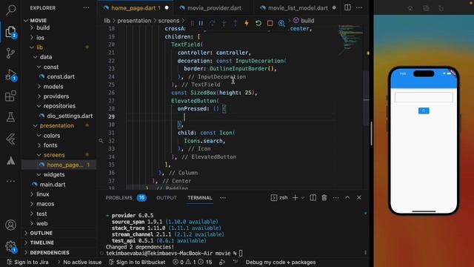Open the Testing flask view
This screenshot has width=474, height=267.
10,117
